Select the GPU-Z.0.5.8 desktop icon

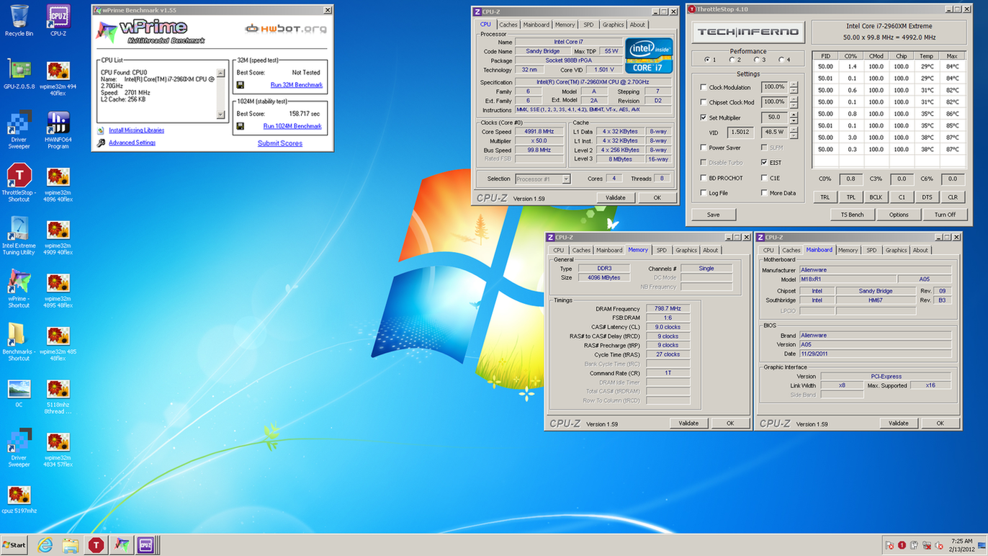pos(19,74)
